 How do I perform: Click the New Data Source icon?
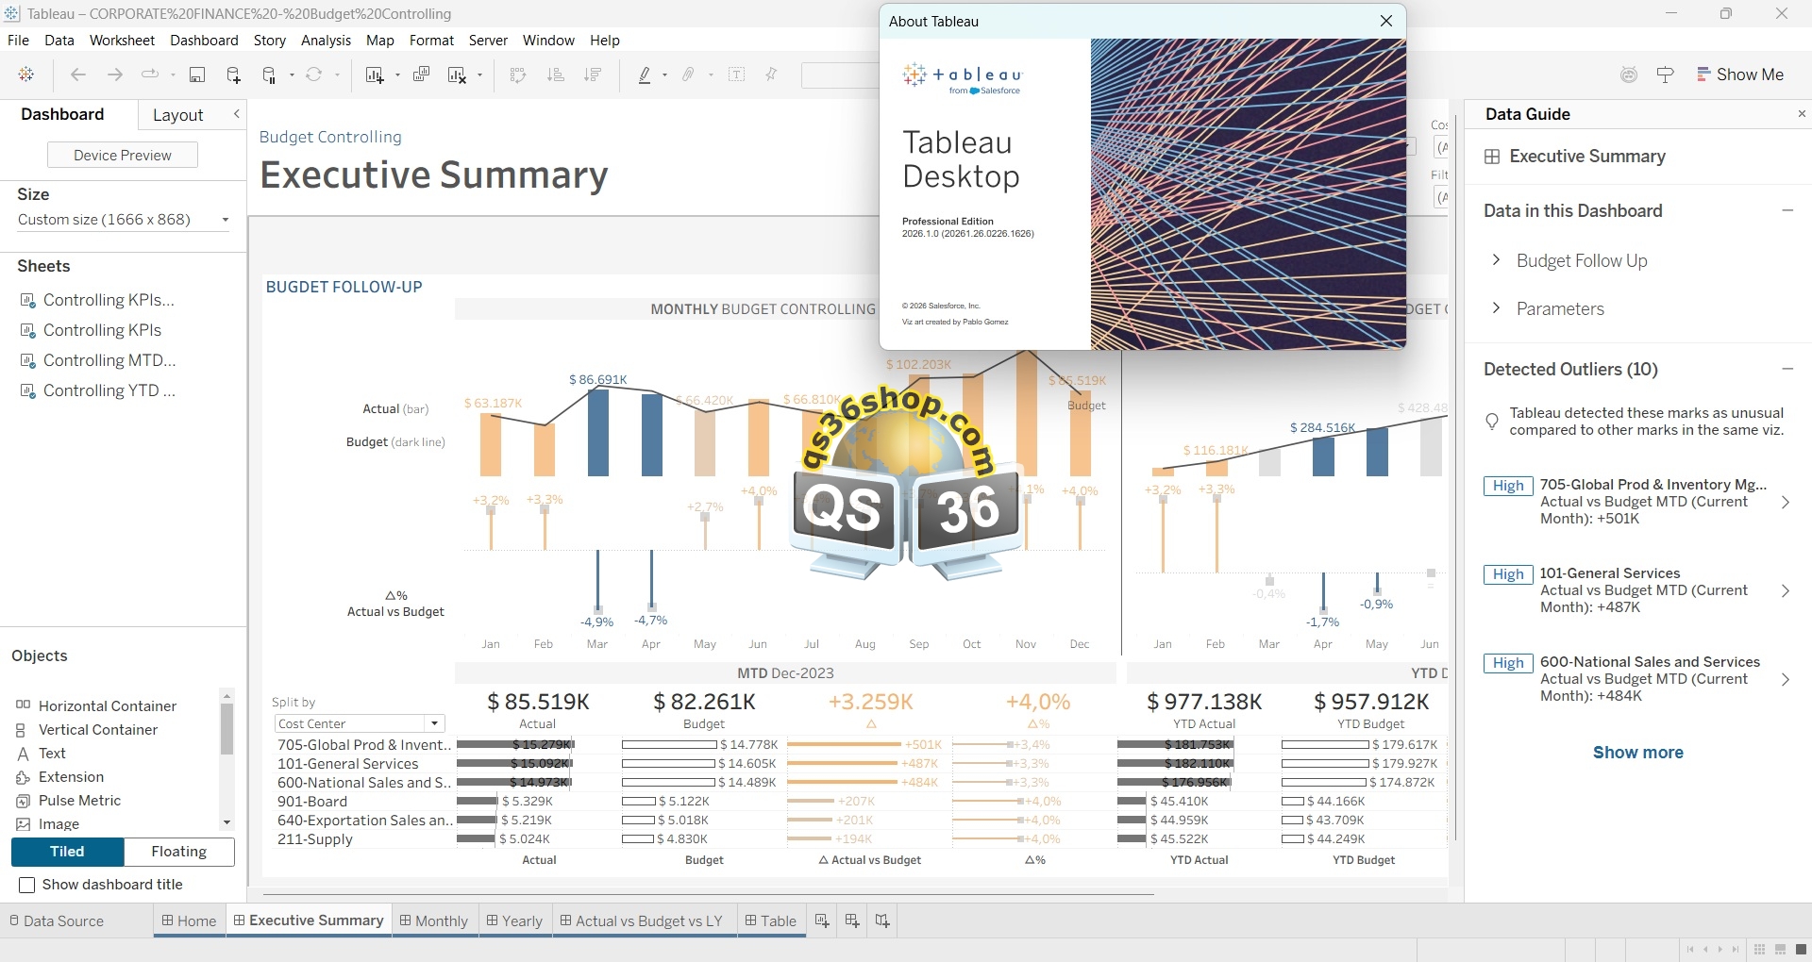[233, 75]
